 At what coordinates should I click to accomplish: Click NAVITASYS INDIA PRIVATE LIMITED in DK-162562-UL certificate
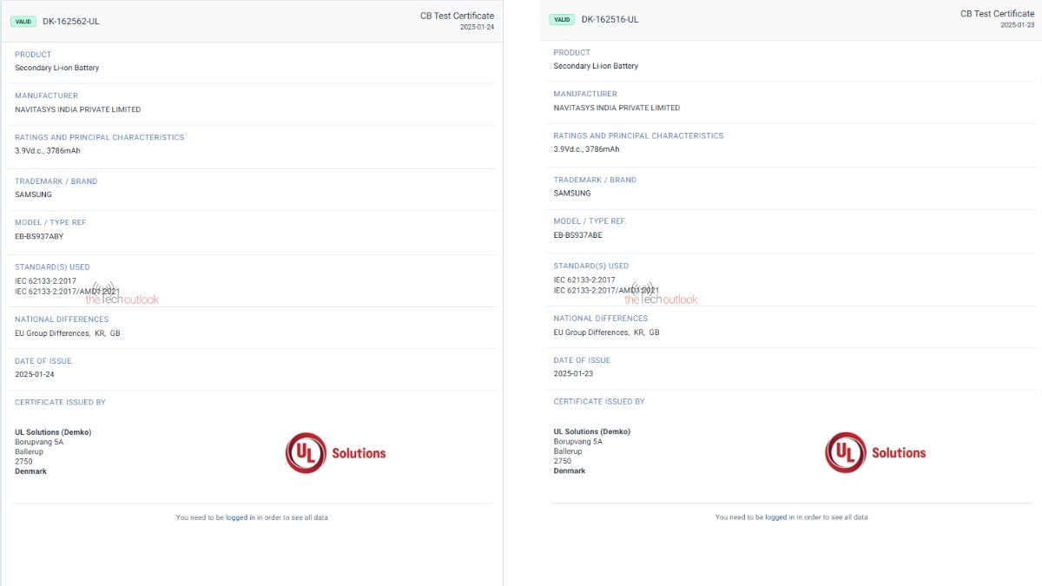(x=78, y=109)
